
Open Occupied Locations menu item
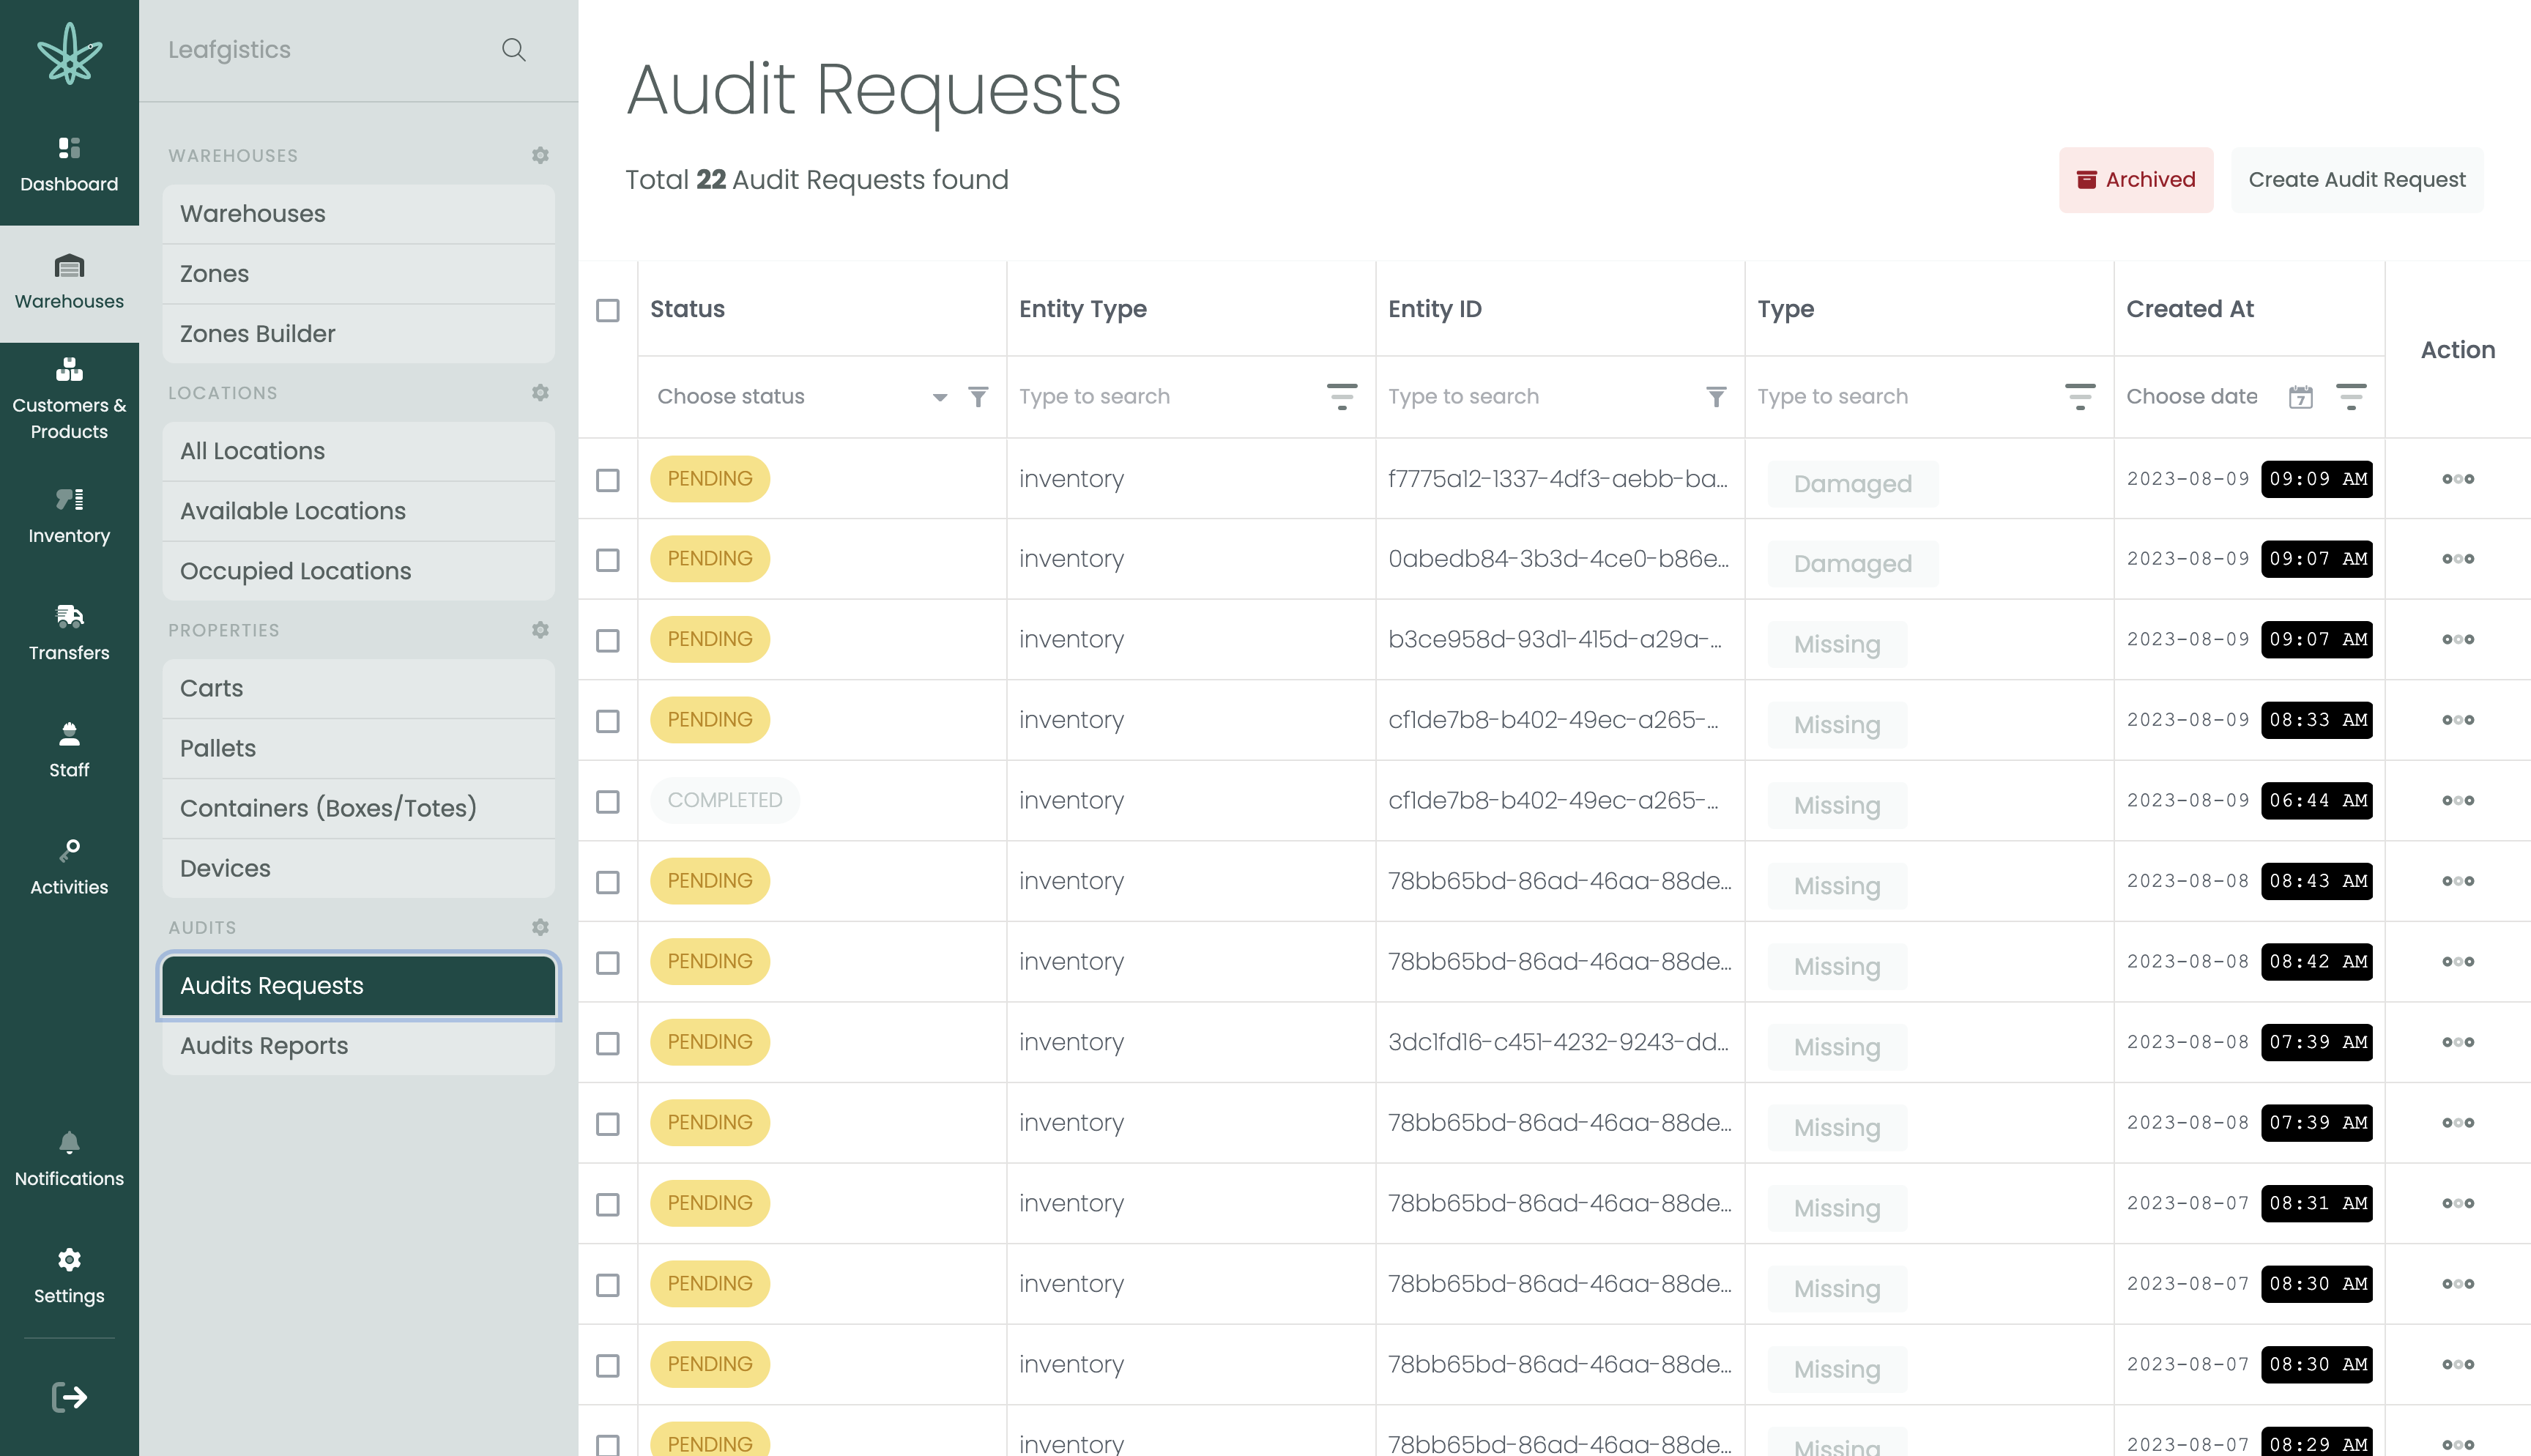tap(359, 571)
